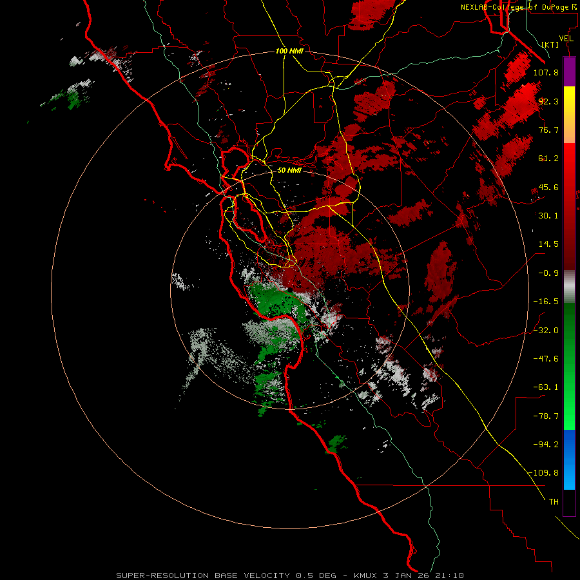Image resolution: width=580 pixels, height=580 pixels.
Task: Click the 100 NMI range ring label
Action: point(289,51)
